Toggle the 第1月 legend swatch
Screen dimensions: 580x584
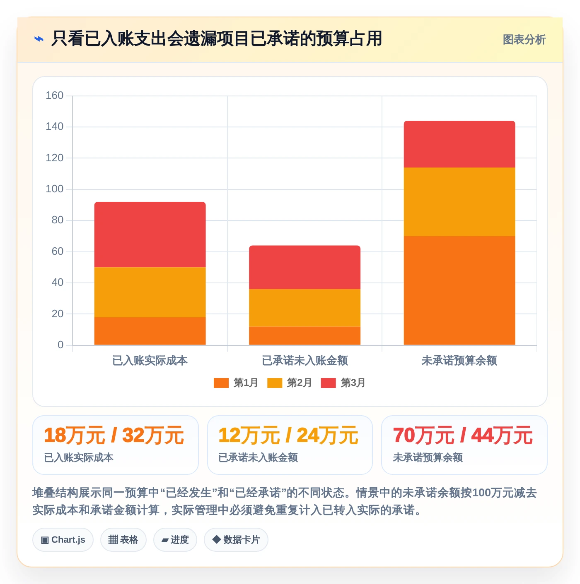click(x=221, y=383)
